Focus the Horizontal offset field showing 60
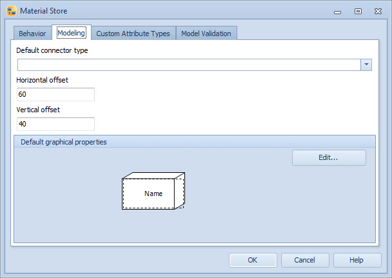392x278 pixels. tap(55, 94)
